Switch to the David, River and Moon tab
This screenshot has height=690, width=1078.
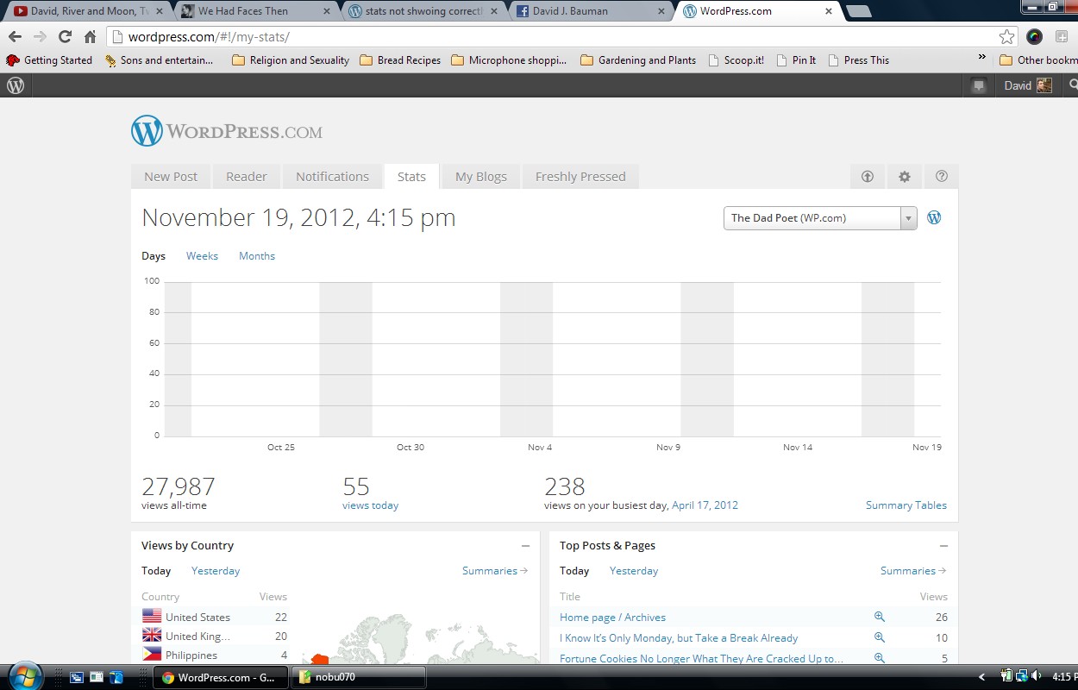[86, 11]
